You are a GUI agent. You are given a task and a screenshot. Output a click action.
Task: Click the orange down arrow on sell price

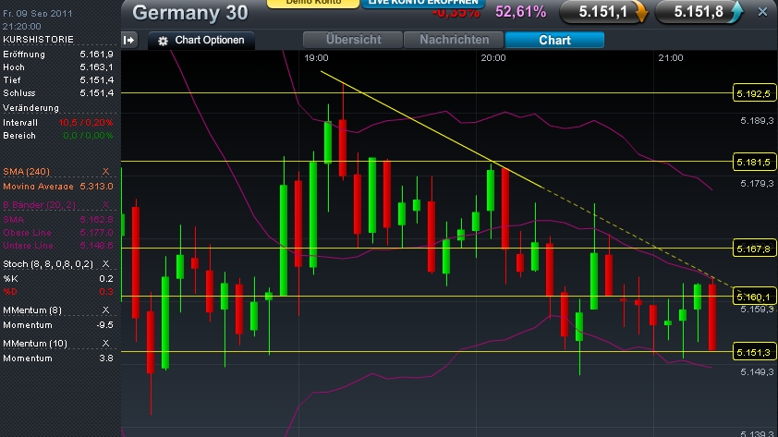tap(640, 12)
